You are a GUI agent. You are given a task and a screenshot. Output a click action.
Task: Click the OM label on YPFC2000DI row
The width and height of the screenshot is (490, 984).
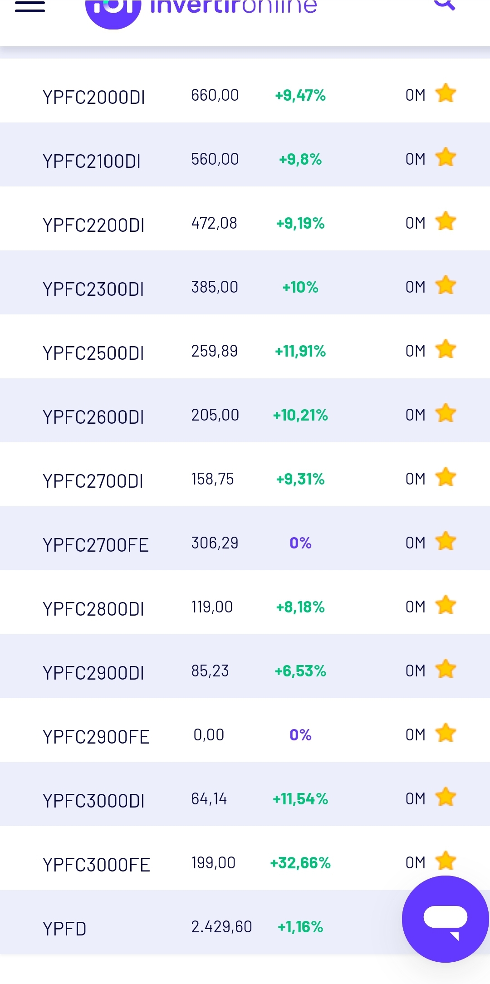(x=416, y=95)
